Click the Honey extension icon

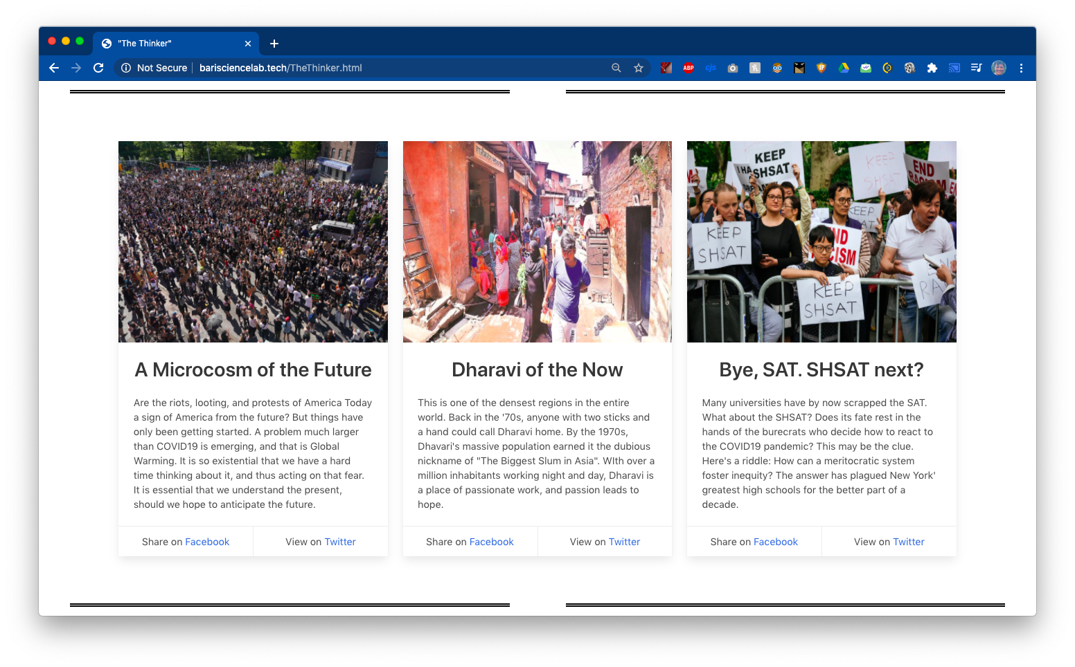click(755, 68)
